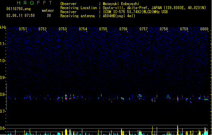Click time marker 0753

63,29
